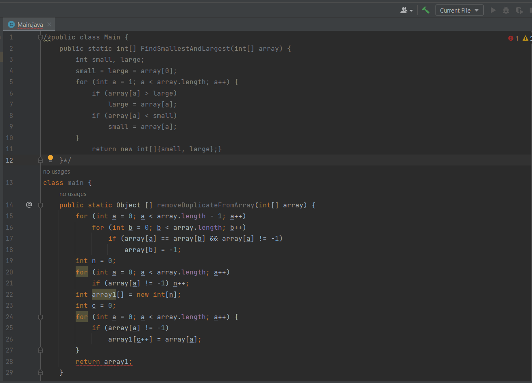Run the current file with the play icon

click(x=493, y=10)
